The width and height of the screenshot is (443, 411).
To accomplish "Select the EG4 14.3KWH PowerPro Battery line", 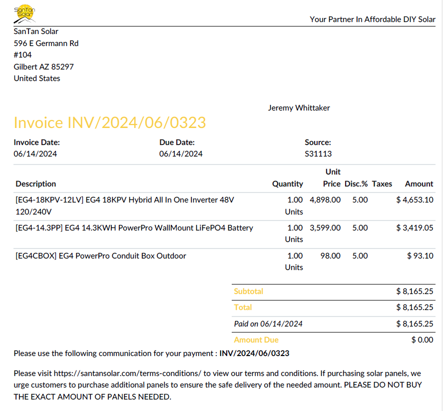I will [x=134, y=228].
